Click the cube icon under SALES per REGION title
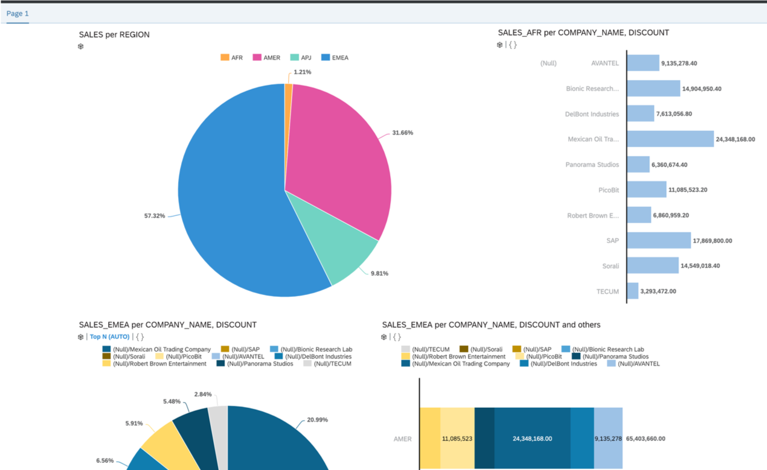767x470 pixels. [81, 46]
